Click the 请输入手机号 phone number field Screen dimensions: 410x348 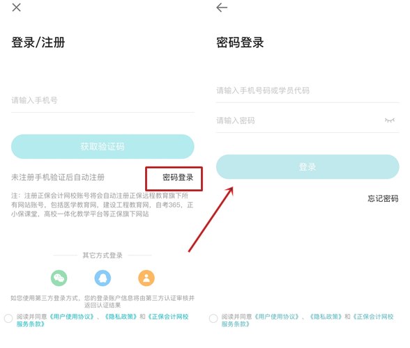tap(102, 100)
